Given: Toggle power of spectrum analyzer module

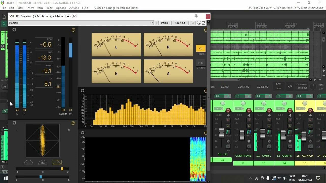Looking at the screenshot, I should click(x=206, y=90).
